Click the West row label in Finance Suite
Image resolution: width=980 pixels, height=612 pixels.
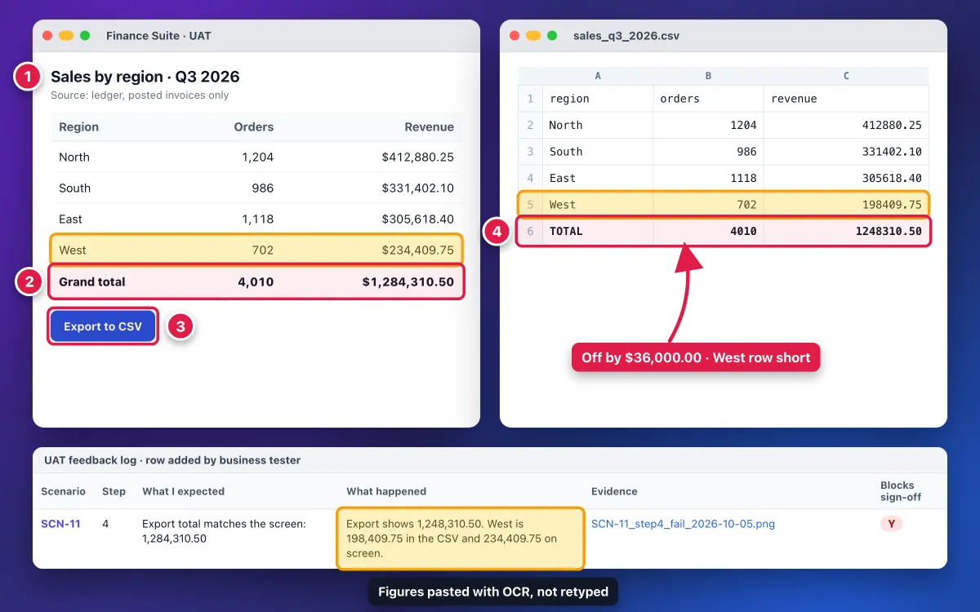73,251
